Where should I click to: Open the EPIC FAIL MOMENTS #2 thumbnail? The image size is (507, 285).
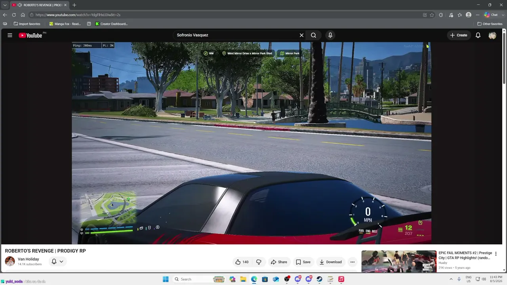[x=399, y=261]
